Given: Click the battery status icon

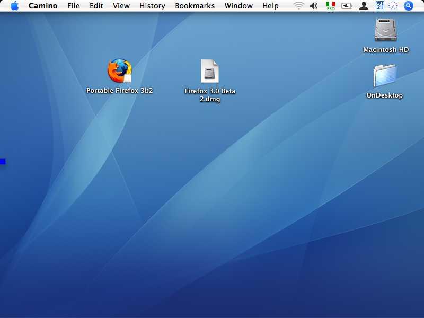Looking at the screenshot, I should pos(346,6).
